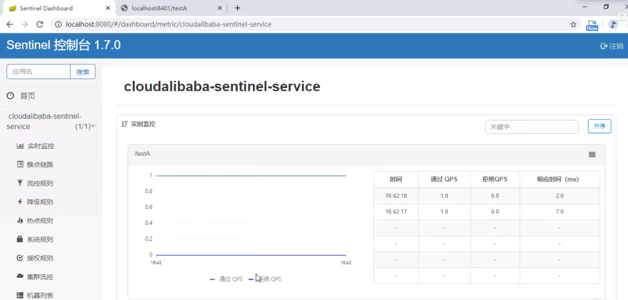
Task: Open 热点规则 hotspot rules
Action: (x=40, y=221)
